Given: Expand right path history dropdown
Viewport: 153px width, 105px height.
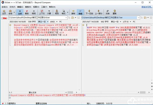Looking at the screenshot, I should tap(138, 18).
